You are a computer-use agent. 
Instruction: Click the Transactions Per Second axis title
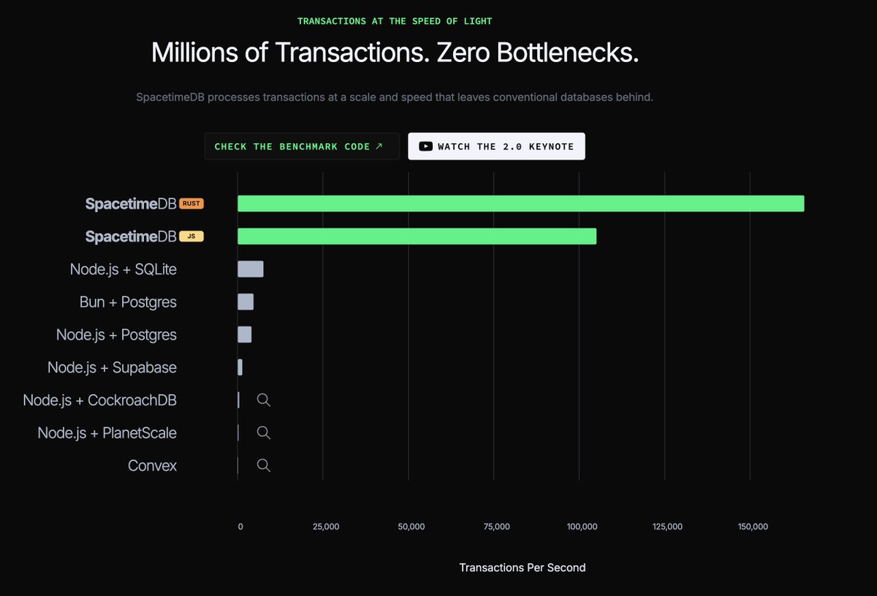coord(523,568)
